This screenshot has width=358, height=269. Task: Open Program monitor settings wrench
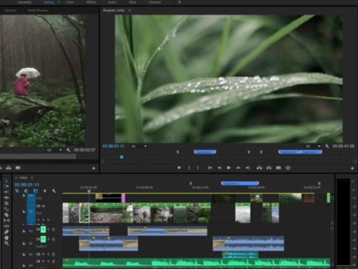pyautogui.click(x=327, y=146)
